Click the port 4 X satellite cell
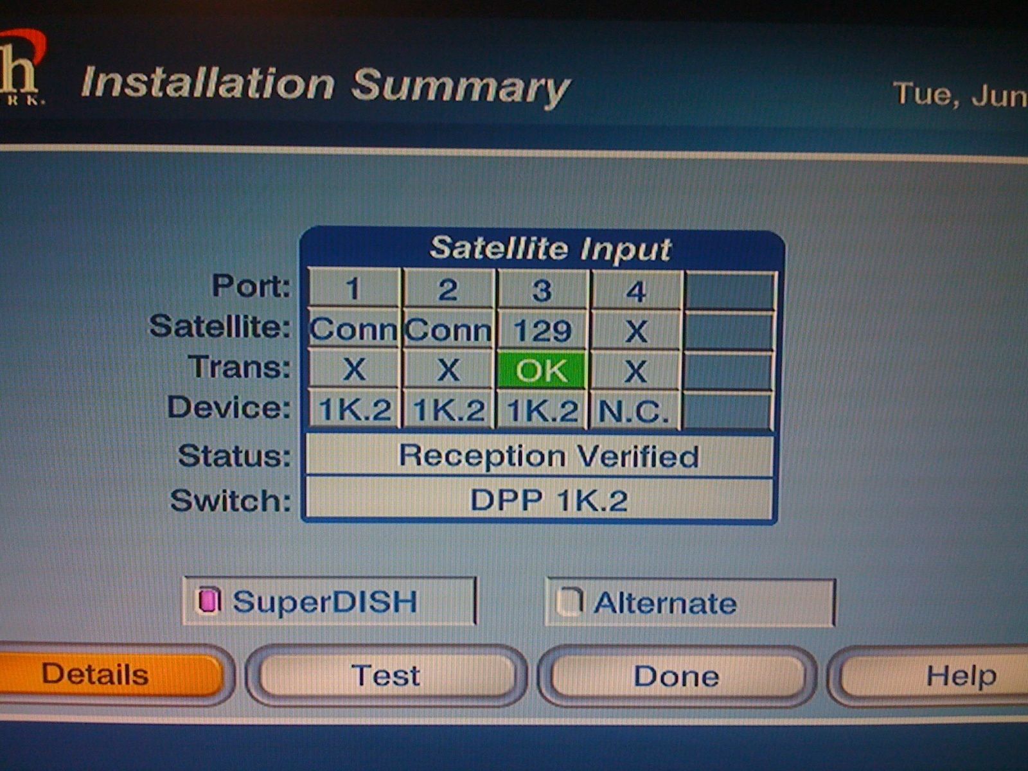This screenshot has height=771, width=1028. click(x=635, y=332)
